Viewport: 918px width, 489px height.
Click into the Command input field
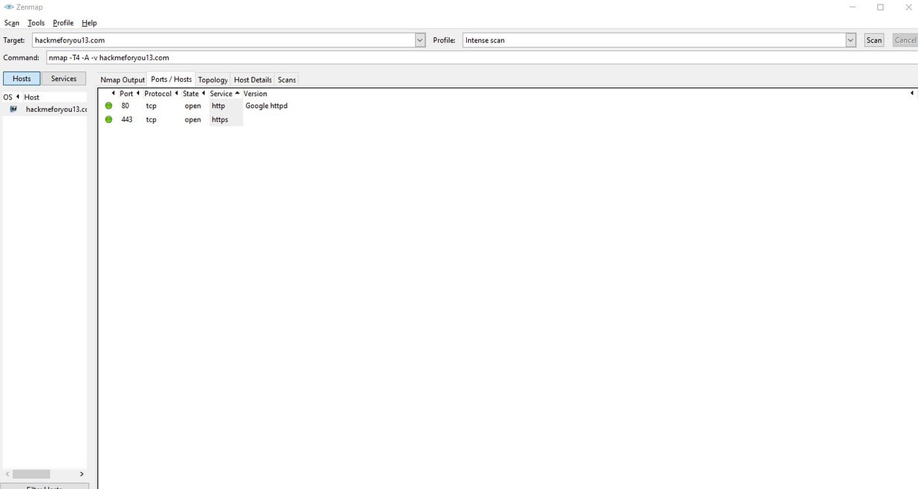(482, 58)
